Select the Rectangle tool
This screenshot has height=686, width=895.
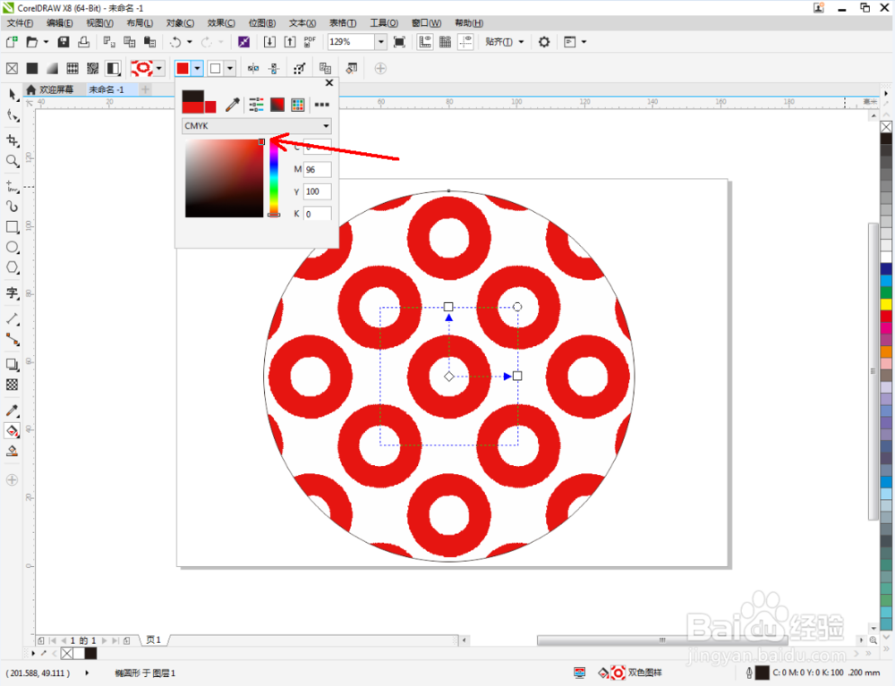click(13, 227)
